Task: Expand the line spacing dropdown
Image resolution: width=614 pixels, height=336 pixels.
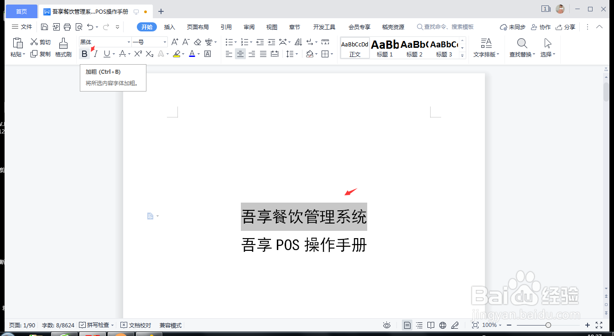Action: point(297,54)
